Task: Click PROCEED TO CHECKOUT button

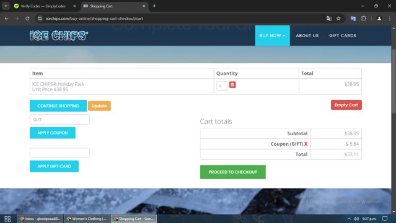Action: coord(232,172)
